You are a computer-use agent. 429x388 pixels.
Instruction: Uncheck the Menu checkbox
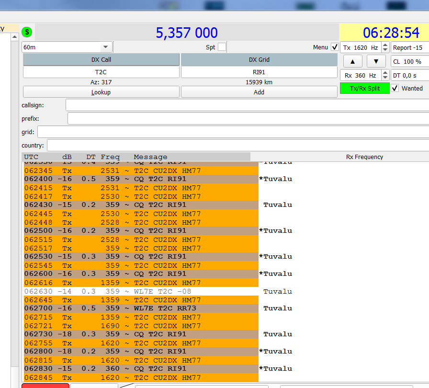tap(335, 47)
